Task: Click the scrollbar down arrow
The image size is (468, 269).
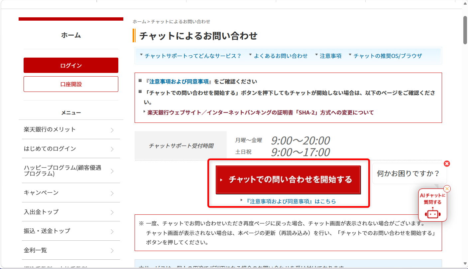Action: [x=465, y=264]
